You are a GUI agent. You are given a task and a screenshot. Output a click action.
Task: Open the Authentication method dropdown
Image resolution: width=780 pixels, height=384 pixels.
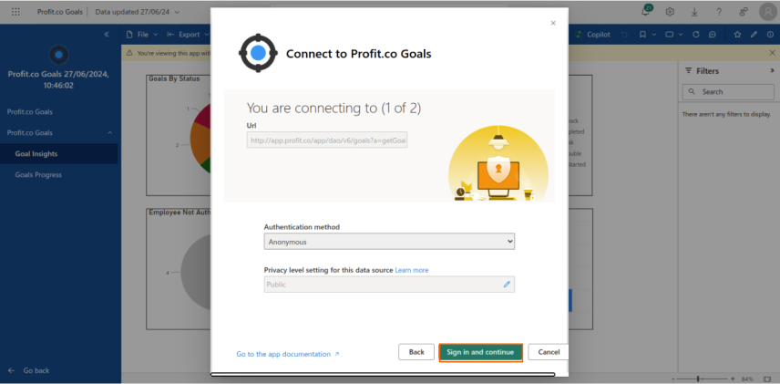[x=389, y=242]
